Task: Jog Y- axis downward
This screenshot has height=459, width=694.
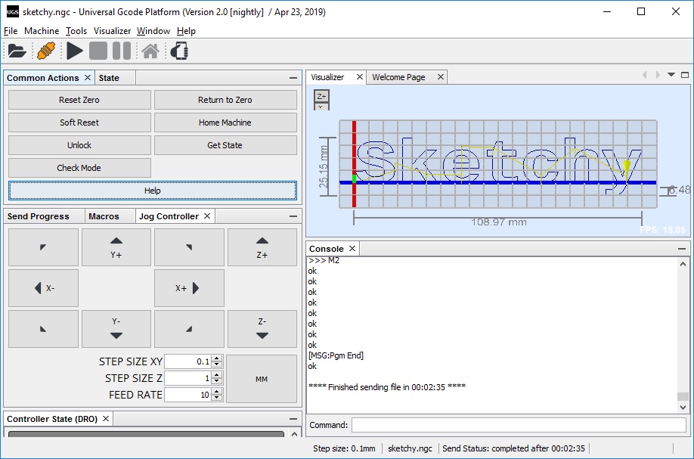Action: click(x=116, y=329)
